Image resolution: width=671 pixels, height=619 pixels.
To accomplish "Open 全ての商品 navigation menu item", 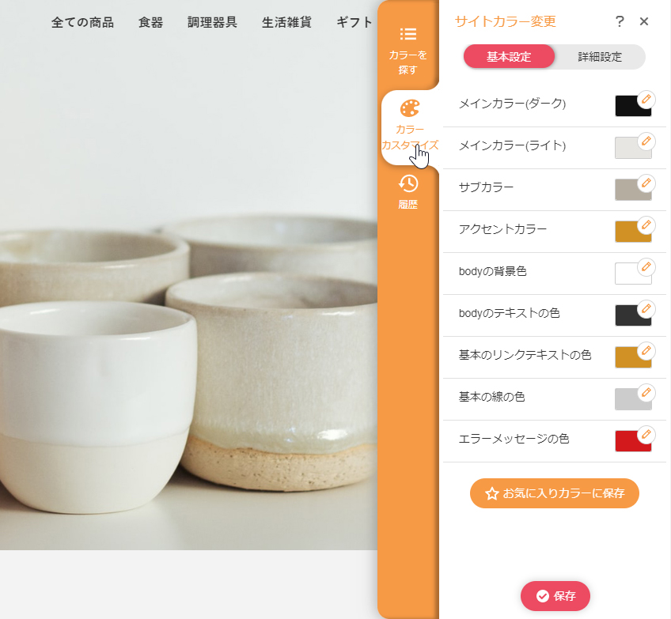I will (82, 22).
